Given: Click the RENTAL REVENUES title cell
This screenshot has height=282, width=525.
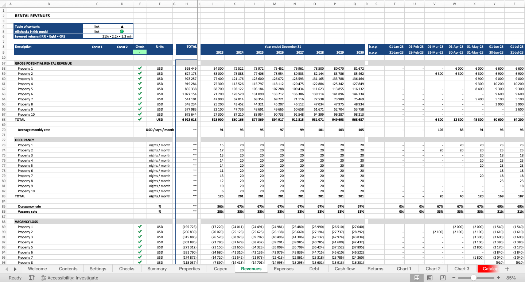Looking at the screenshot, I should (32, 16).
